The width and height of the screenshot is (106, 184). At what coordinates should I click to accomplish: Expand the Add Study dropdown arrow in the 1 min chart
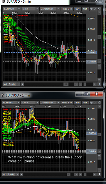17,174
